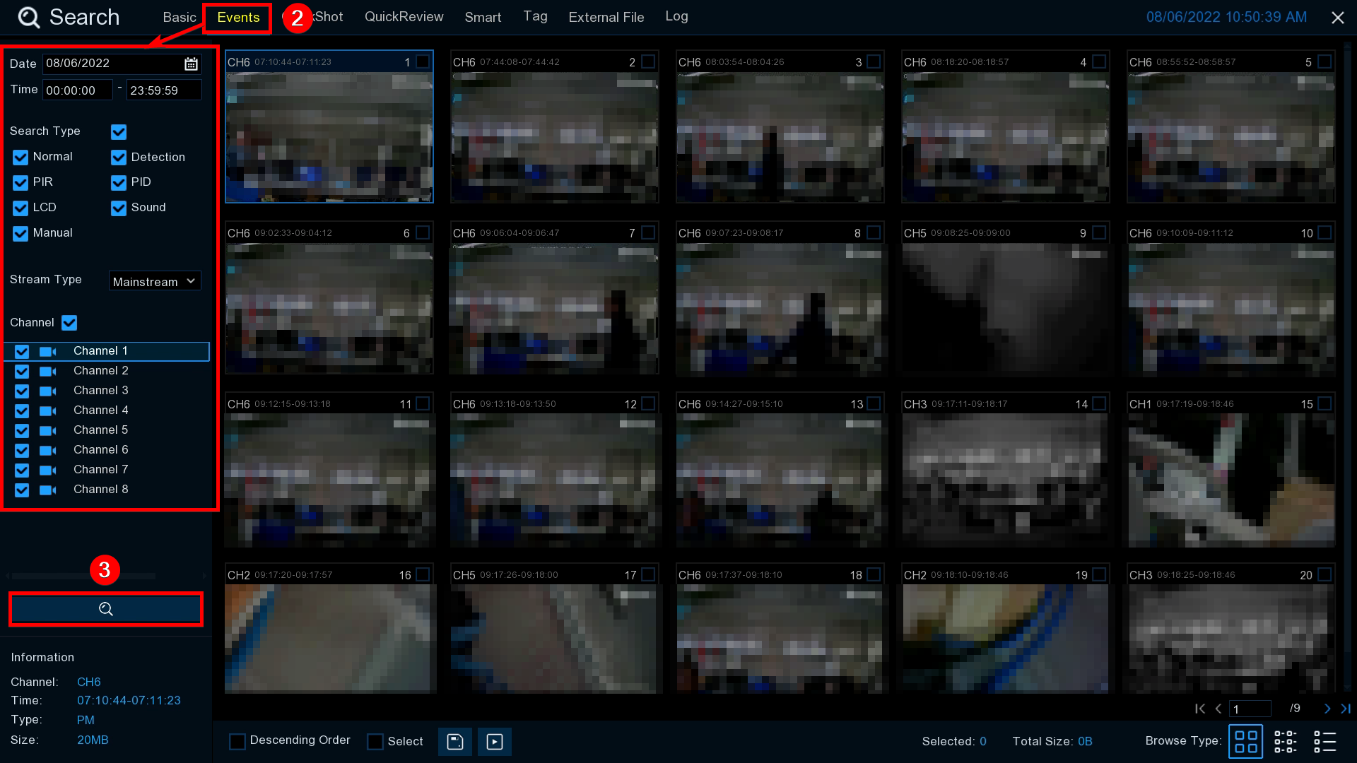Select the Channel 3 list entry
The height and width of the screenshot is (763, 1357).
pyautogui.click(x=101, y=391)
